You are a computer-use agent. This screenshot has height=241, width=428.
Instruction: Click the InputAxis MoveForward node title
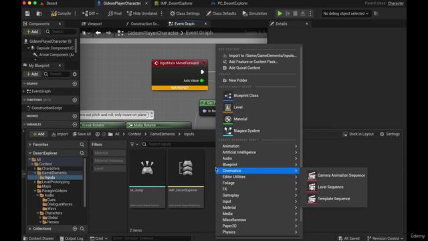click(x=179, y=63)
